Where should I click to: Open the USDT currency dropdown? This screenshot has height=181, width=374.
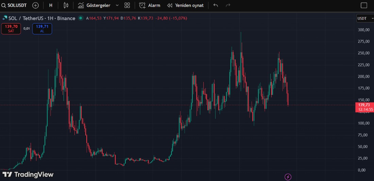point(365,18)
